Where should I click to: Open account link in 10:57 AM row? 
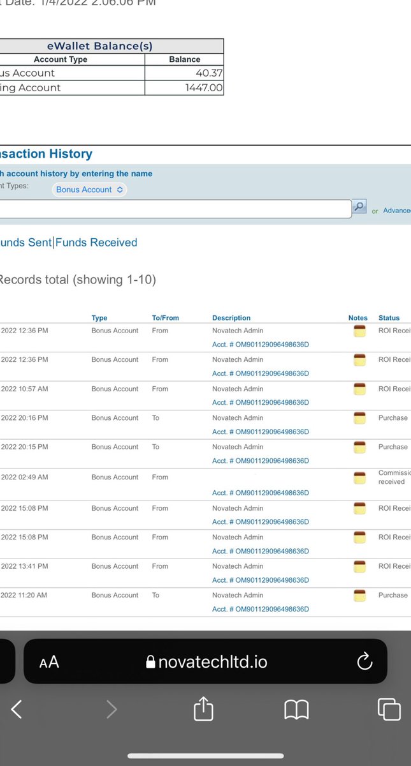point(261,403)
